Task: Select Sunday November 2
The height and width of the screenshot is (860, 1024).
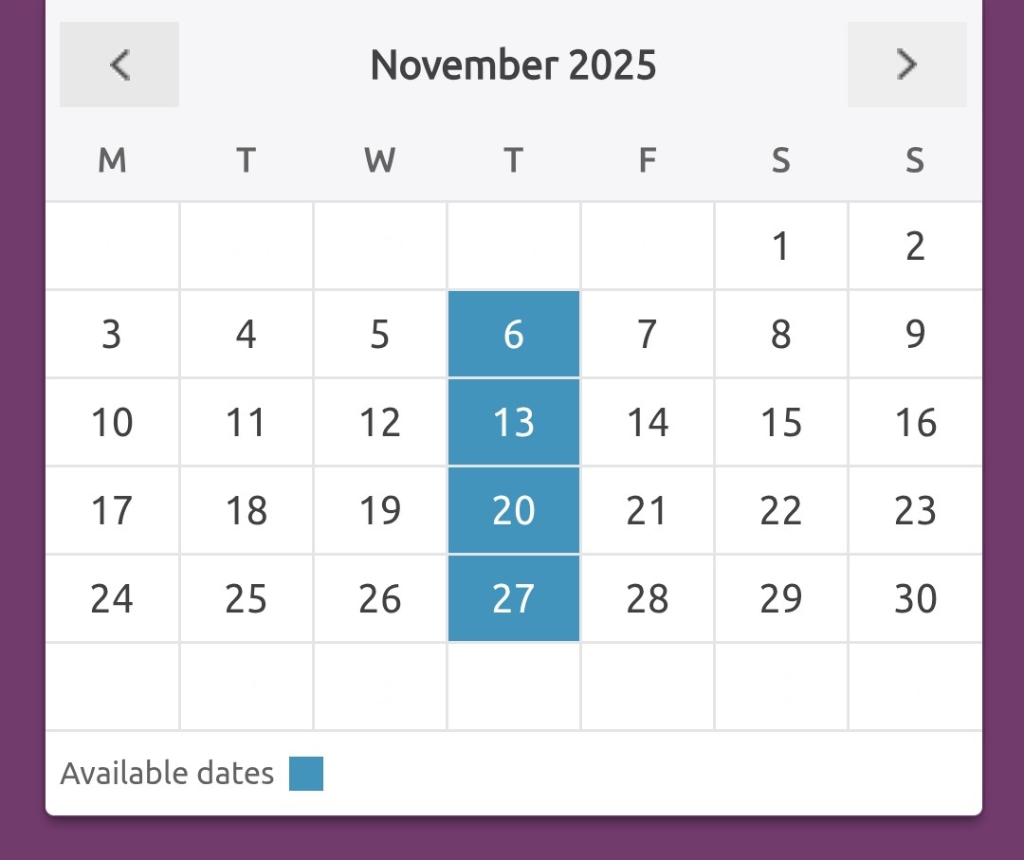Action: pyautogui.click(x=915, y=247)
